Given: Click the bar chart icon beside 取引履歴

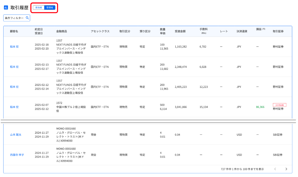Looking at the screenshot, I should pos(6,8).
